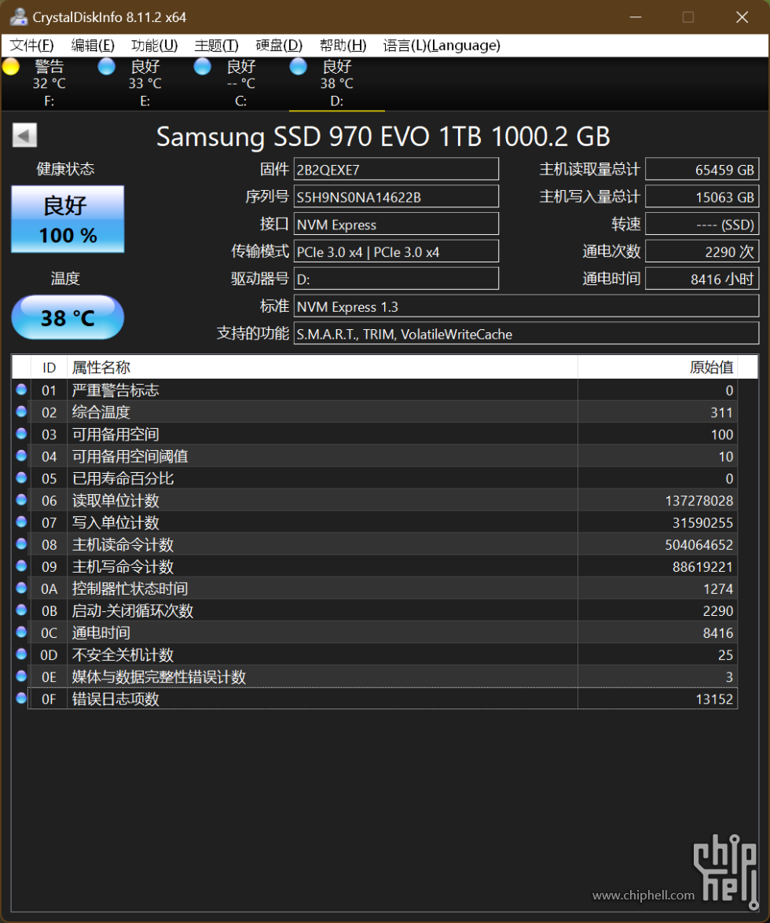The width and height of the screenshot is (770, 923).
Task: Open the 功能(U) menu
Action: click(154, 46)
